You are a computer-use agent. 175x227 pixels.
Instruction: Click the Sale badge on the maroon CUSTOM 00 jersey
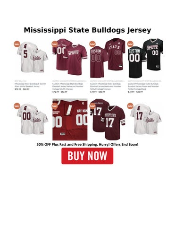point(92,44)
